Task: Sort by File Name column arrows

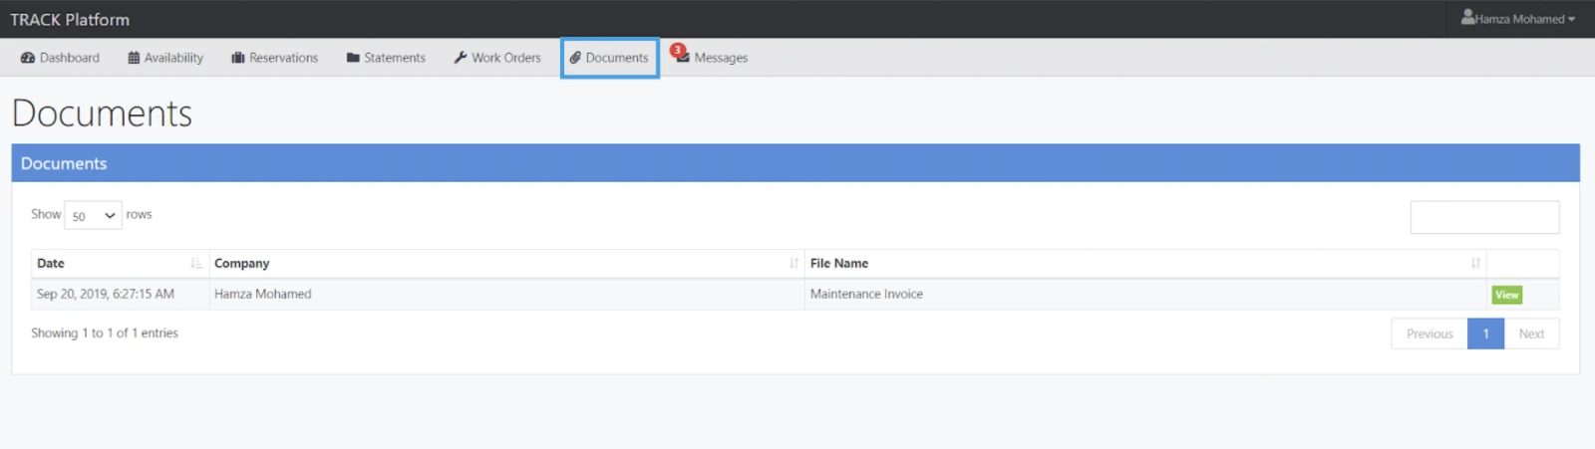Action: coord(1475,264)
